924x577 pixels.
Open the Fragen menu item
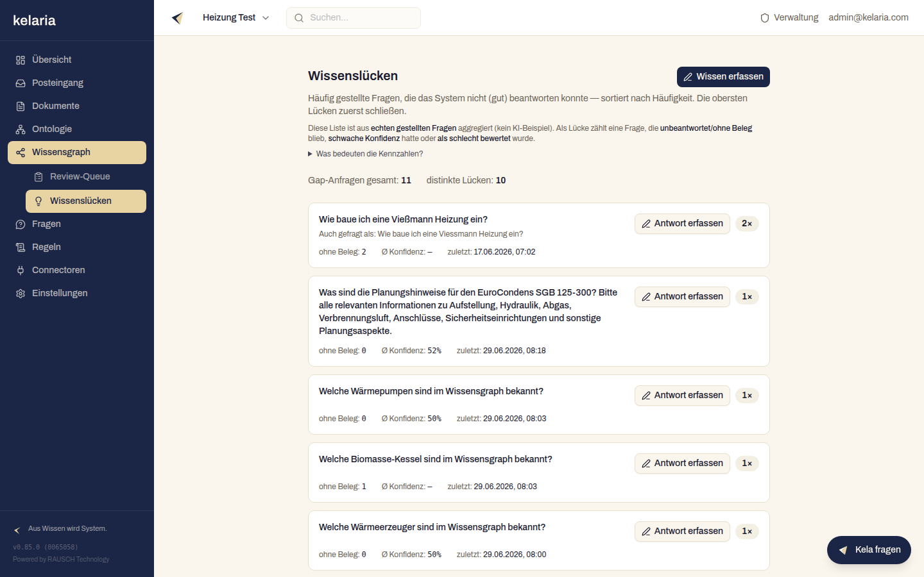tap(77, 224)
